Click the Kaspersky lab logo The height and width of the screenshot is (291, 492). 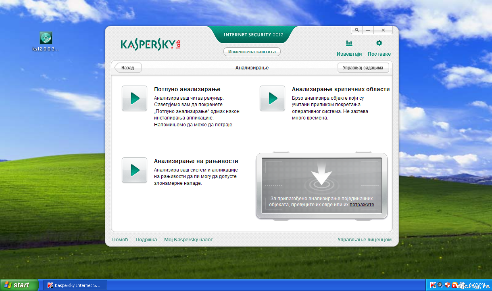coord(150,44)
